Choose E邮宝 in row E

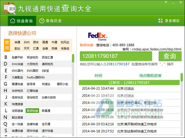click(45, 71)
